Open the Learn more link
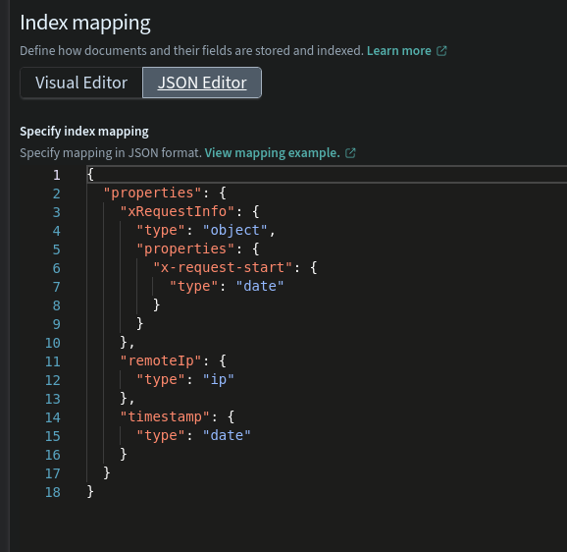 pos(399,51)
